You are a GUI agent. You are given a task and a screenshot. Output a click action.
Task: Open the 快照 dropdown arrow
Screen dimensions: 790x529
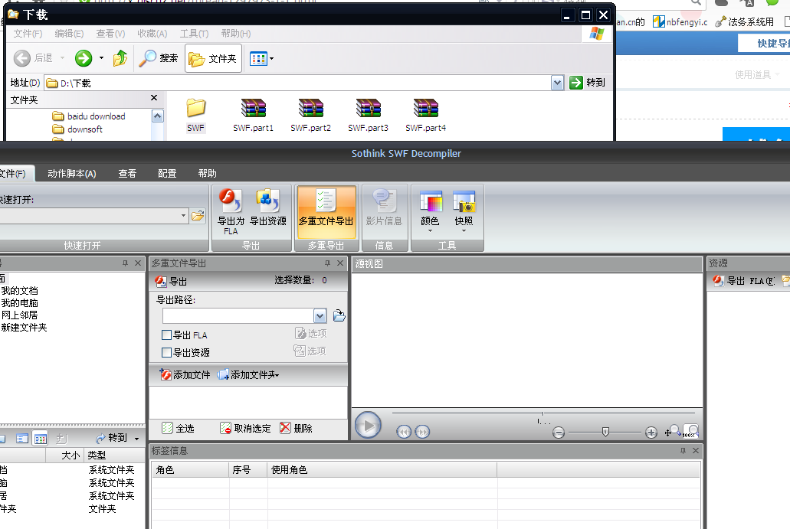(x=464, y=231)
